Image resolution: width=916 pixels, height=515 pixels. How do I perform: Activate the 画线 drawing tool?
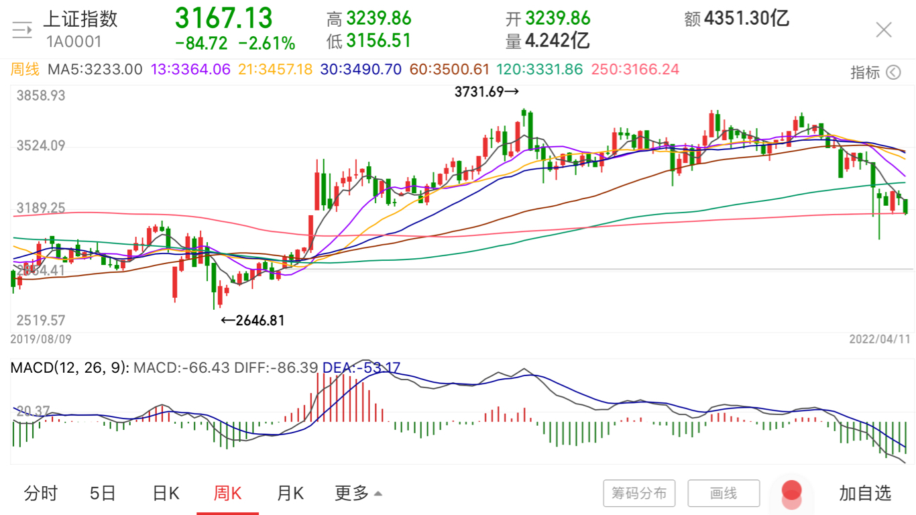[724, 494]
